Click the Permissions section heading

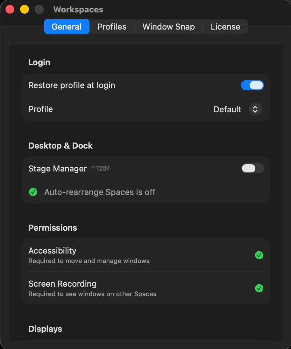pyautogui.click(x=53, y=228)
